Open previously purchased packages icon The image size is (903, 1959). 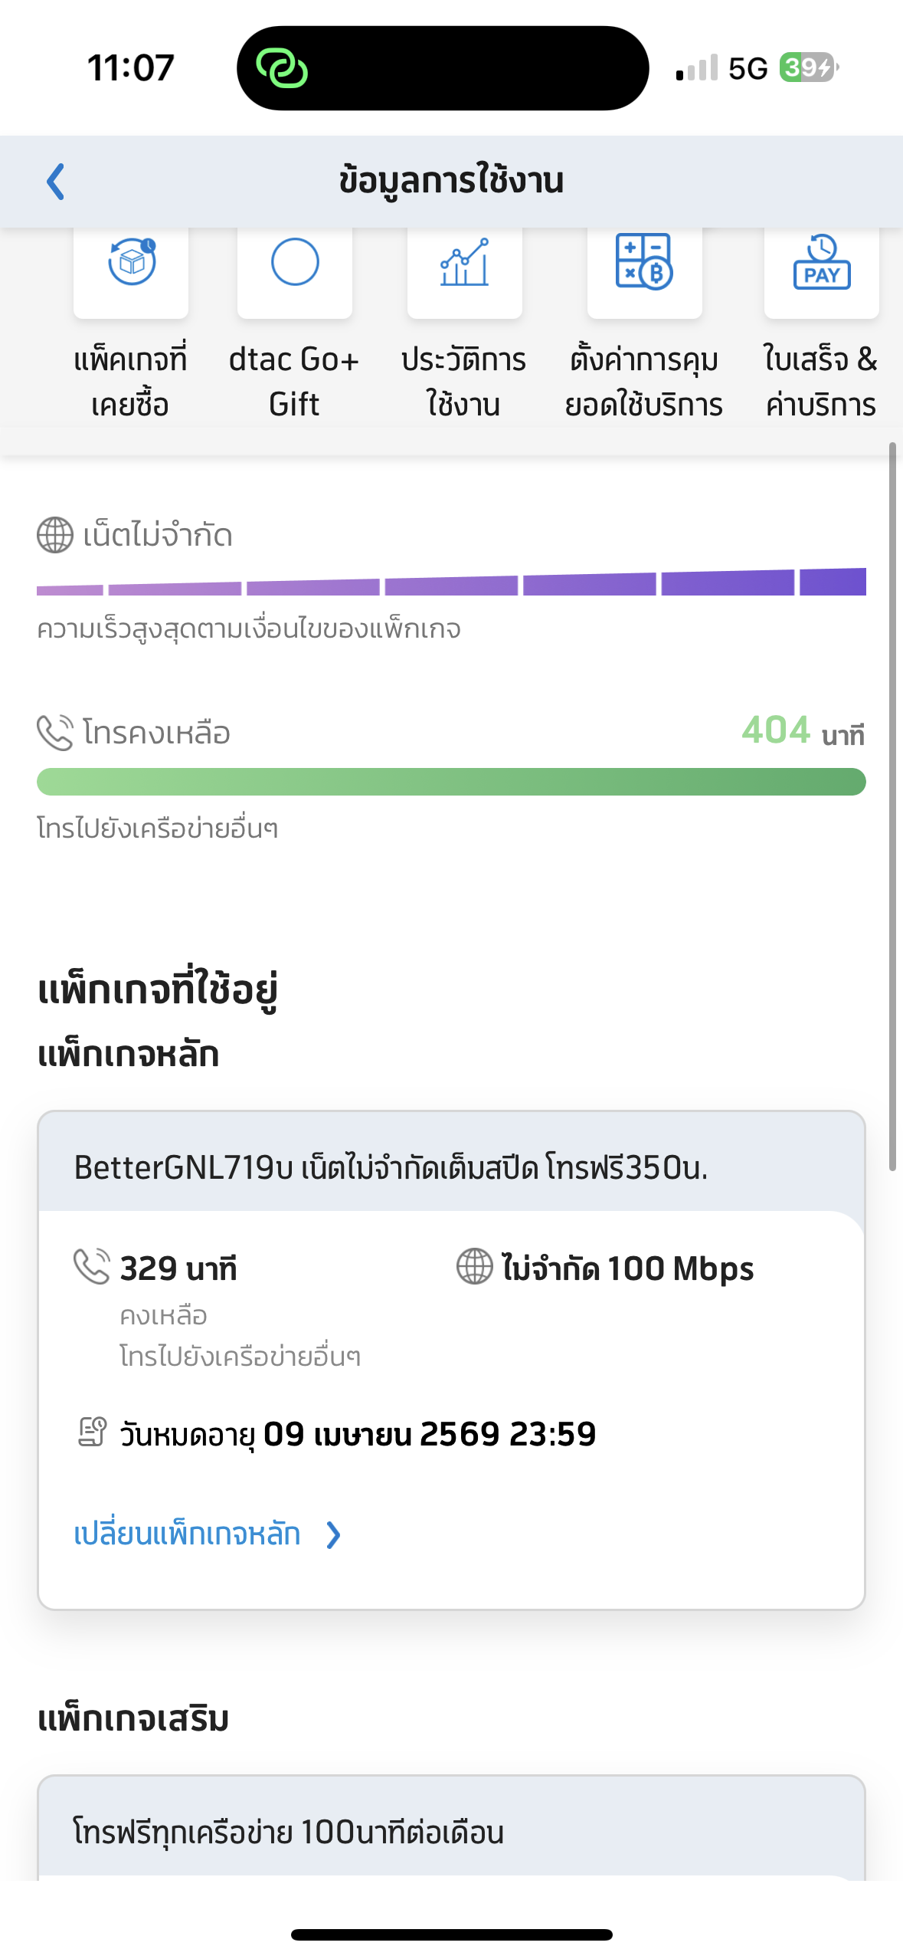click(x=131, y=264)
